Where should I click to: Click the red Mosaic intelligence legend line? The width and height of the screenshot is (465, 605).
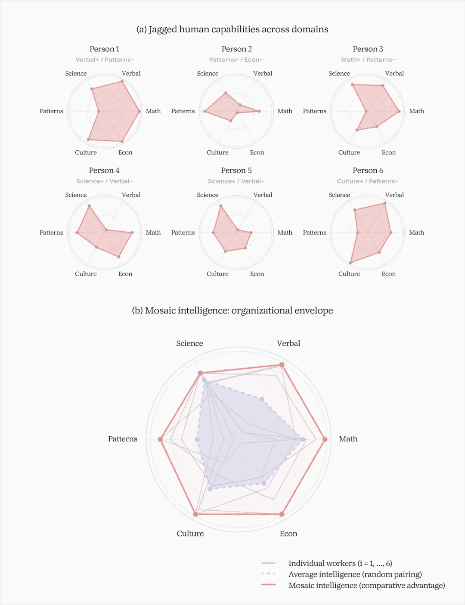[x=268, y=585]
